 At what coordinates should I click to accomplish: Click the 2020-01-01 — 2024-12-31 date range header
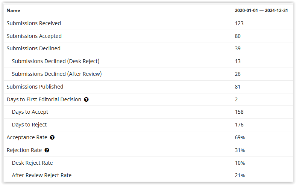tap(261, 11)
